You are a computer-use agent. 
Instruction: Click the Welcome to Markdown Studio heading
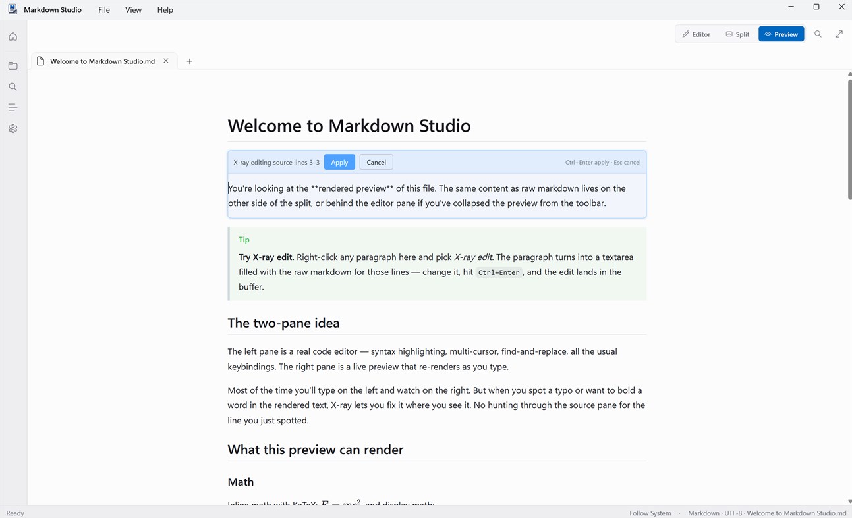(349, 126)
